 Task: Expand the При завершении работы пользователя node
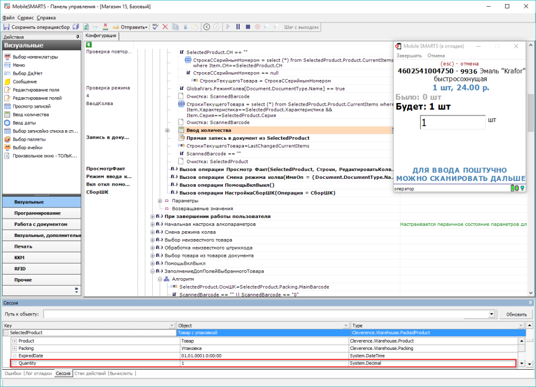pyautogui.click(x=152, y=216)
